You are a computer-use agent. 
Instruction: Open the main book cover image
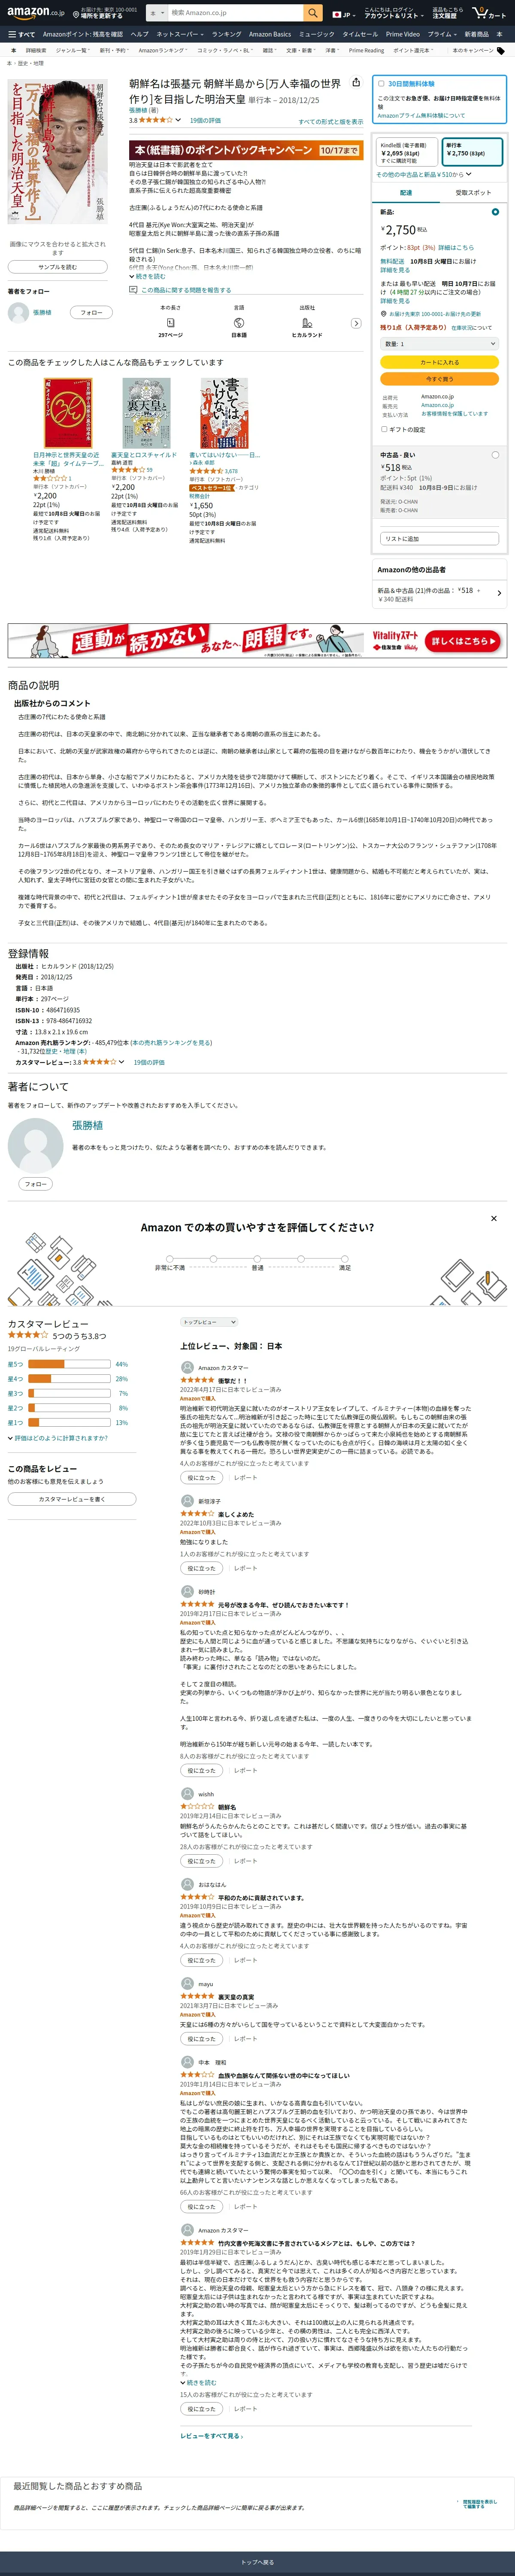pyautogui.click(x=57, y=152)
